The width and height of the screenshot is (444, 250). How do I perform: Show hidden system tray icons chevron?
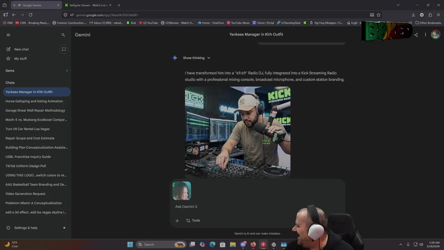(401, 244)
